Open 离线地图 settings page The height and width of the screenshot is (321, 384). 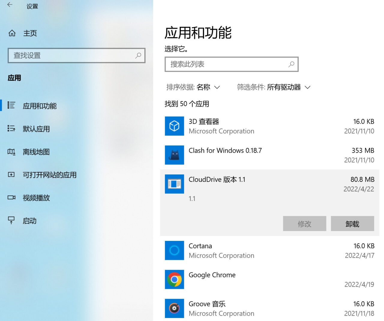(x=36, y=152)
